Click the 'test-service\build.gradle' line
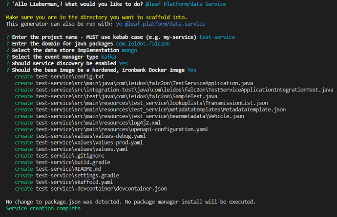 pyautogui.click(x=73, y=163)
